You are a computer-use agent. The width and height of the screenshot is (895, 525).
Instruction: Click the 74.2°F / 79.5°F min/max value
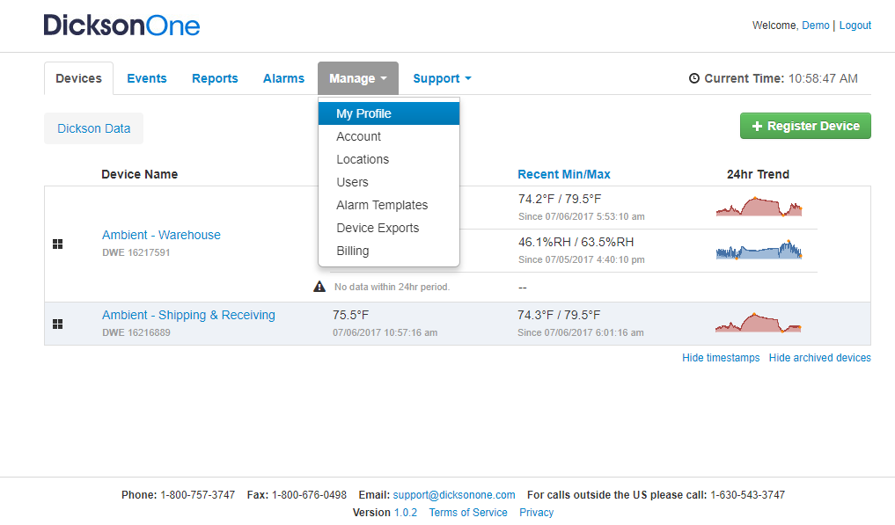click(560, 199)
